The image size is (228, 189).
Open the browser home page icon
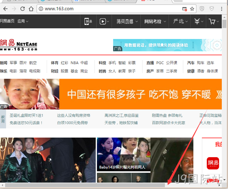31,9
